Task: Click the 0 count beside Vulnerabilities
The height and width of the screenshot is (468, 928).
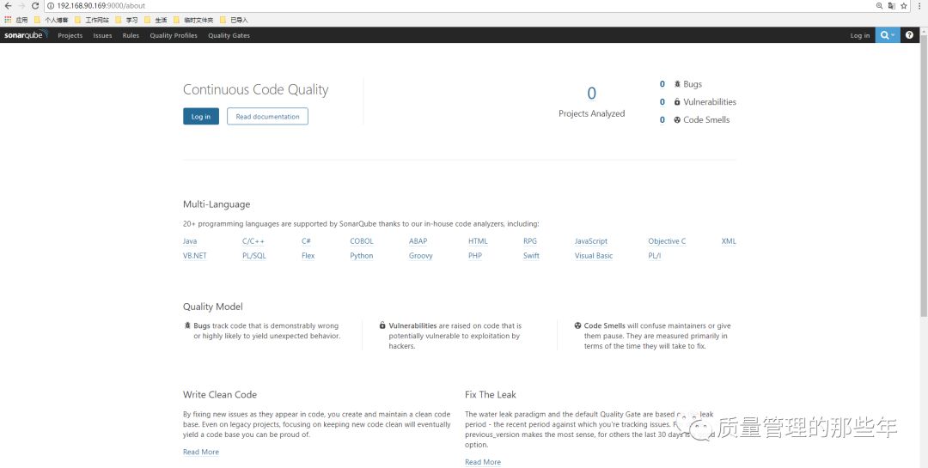Action: [662, 102]
